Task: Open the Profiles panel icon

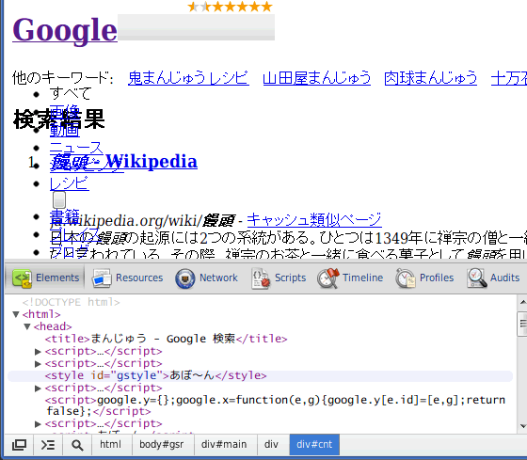Action: pos(406,278)
